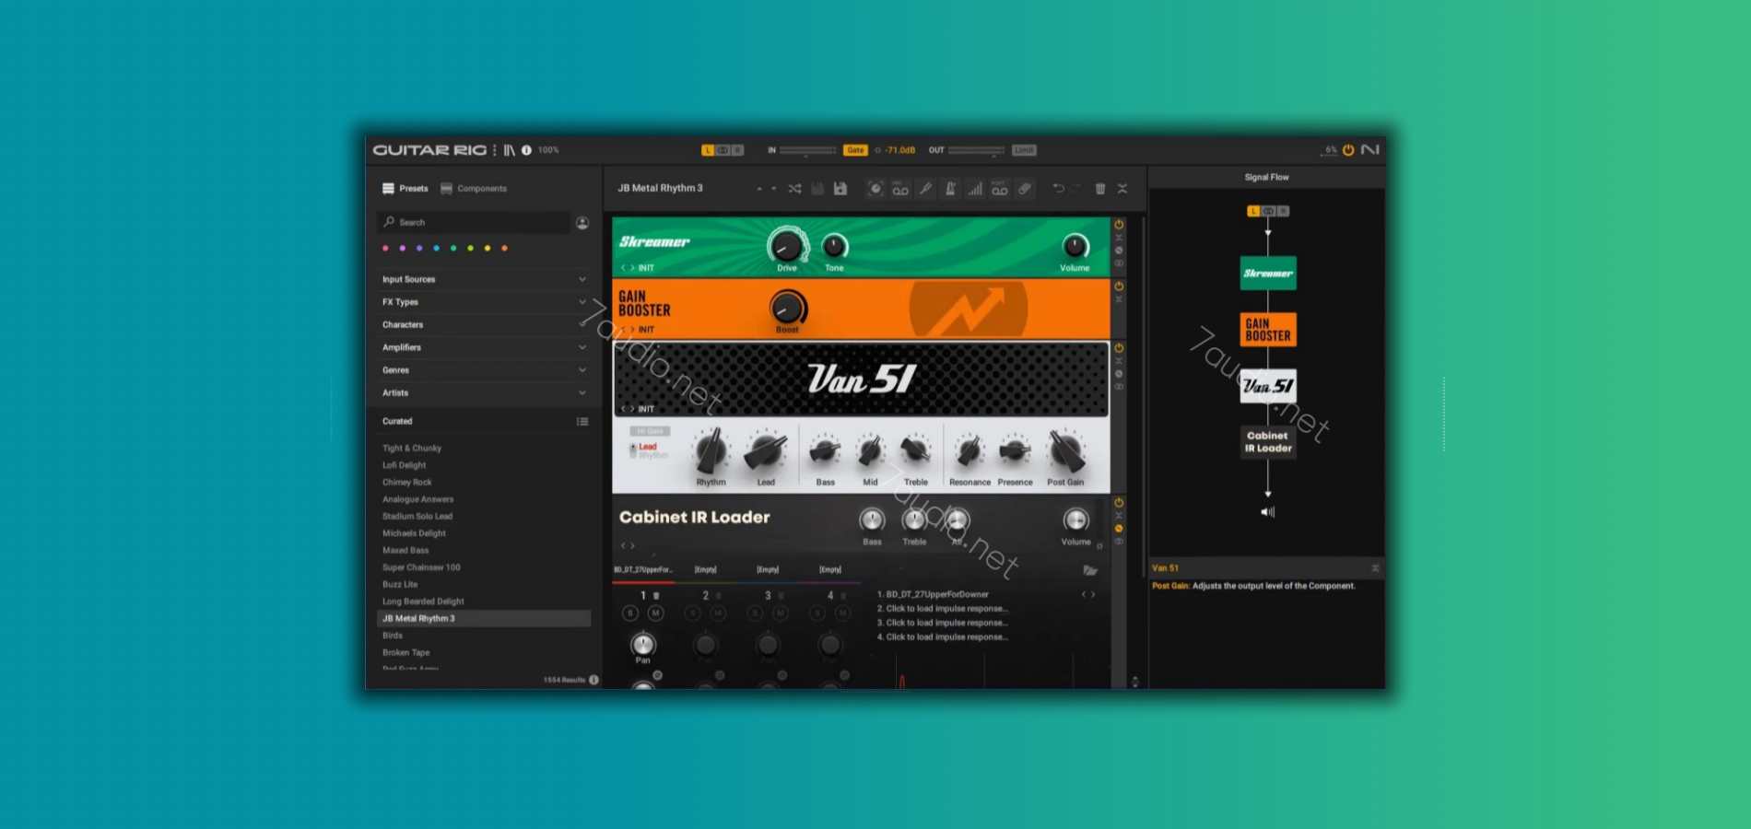
Task: Expand the Amplifiers filter
Action: pyautogui.click(x=484, y=347)
